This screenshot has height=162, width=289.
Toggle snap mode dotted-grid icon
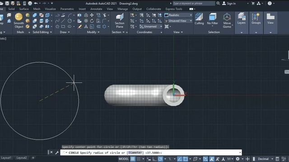point(139,159)
